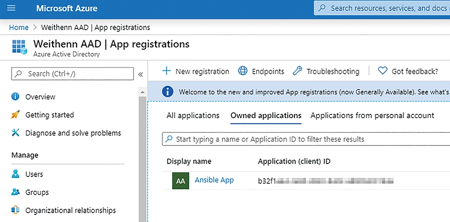The height and width of the screenshot is (222, 450).
Task: Click Application (client) ID column header
Action: tap(294, 161)
